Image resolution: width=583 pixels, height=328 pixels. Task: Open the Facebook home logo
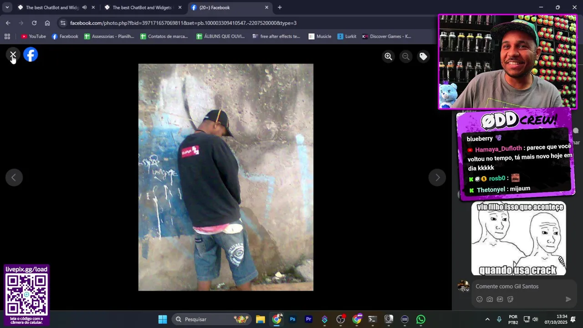coord(31,55)
